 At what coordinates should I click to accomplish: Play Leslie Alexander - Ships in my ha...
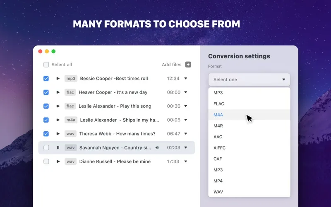coord(58,120)
